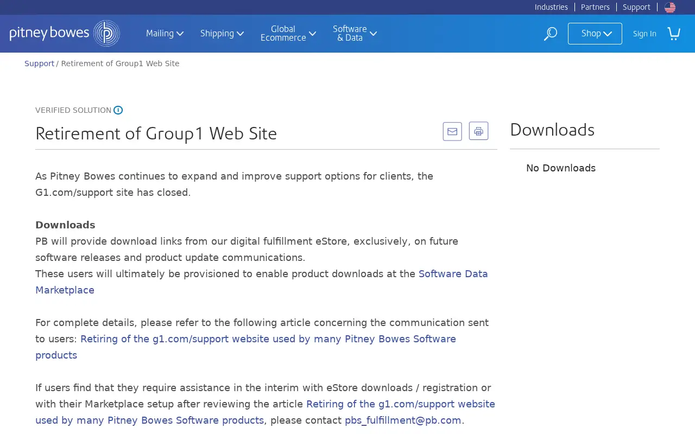Open the shopping cart icon
This screenshot has width=695, height=434.
click(x=674, y=34)
